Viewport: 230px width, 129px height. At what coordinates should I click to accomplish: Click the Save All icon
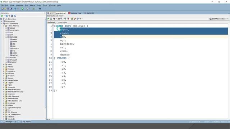pyautogui.click(x=11, y=9)
